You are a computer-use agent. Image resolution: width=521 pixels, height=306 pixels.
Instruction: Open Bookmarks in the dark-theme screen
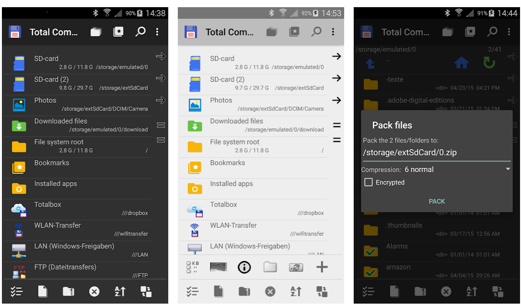[x=77, y=167]
